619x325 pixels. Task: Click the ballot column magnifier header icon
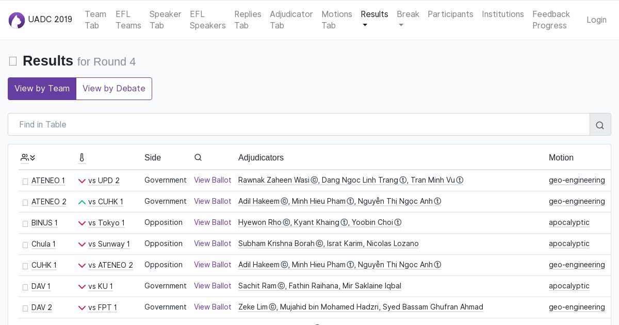pyautogui.click(x=198, y=158)
